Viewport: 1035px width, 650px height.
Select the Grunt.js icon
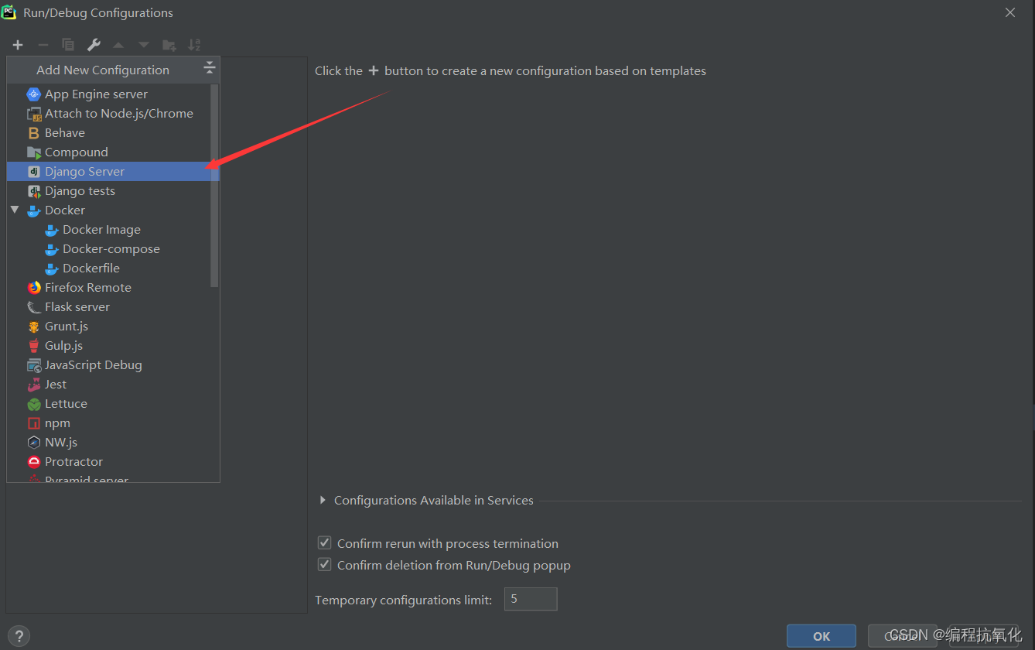coord(34,327)
